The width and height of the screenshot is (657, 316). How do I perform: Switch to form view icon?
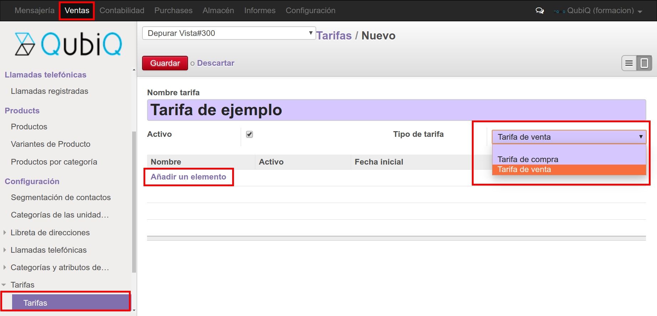(644, 63)
